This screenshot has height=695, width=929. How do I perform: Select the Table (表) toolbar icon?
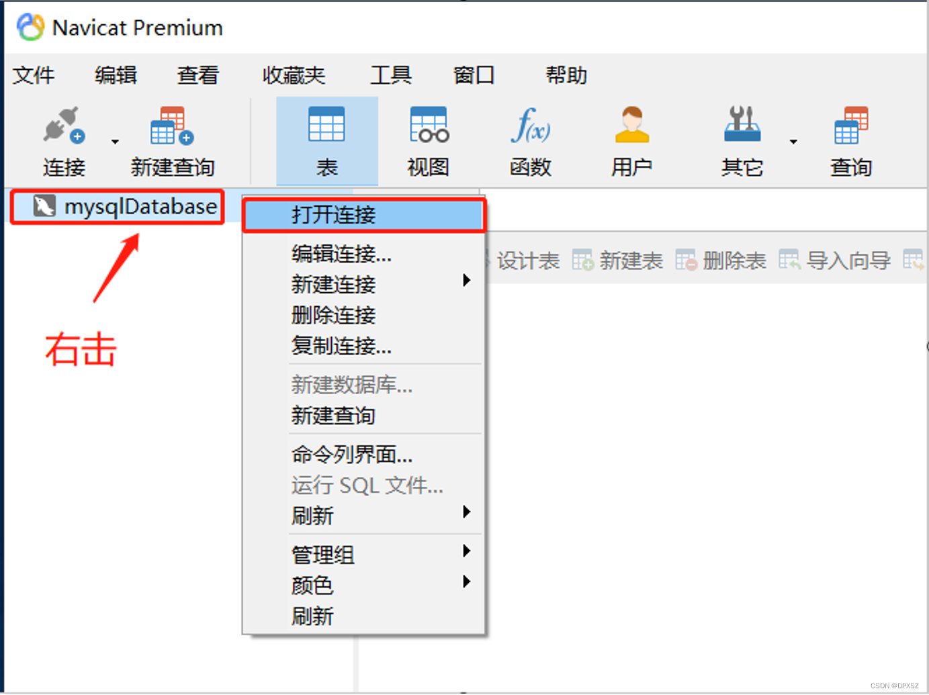(326, 125)
